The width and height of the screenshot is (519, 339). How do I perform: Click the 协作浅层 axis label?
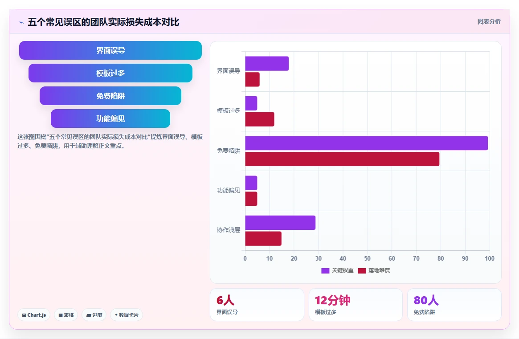pyautogui.click(x=229, y=230)
